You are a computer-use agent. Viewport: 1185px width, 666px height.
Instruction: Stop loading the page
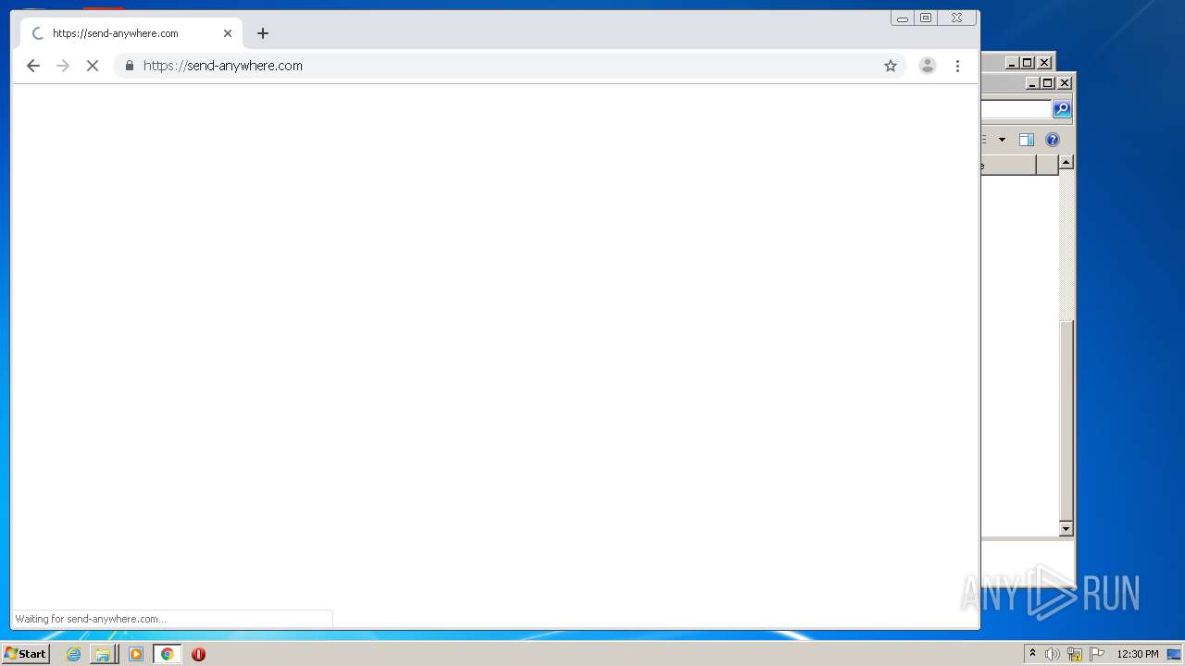coord(93,66)
